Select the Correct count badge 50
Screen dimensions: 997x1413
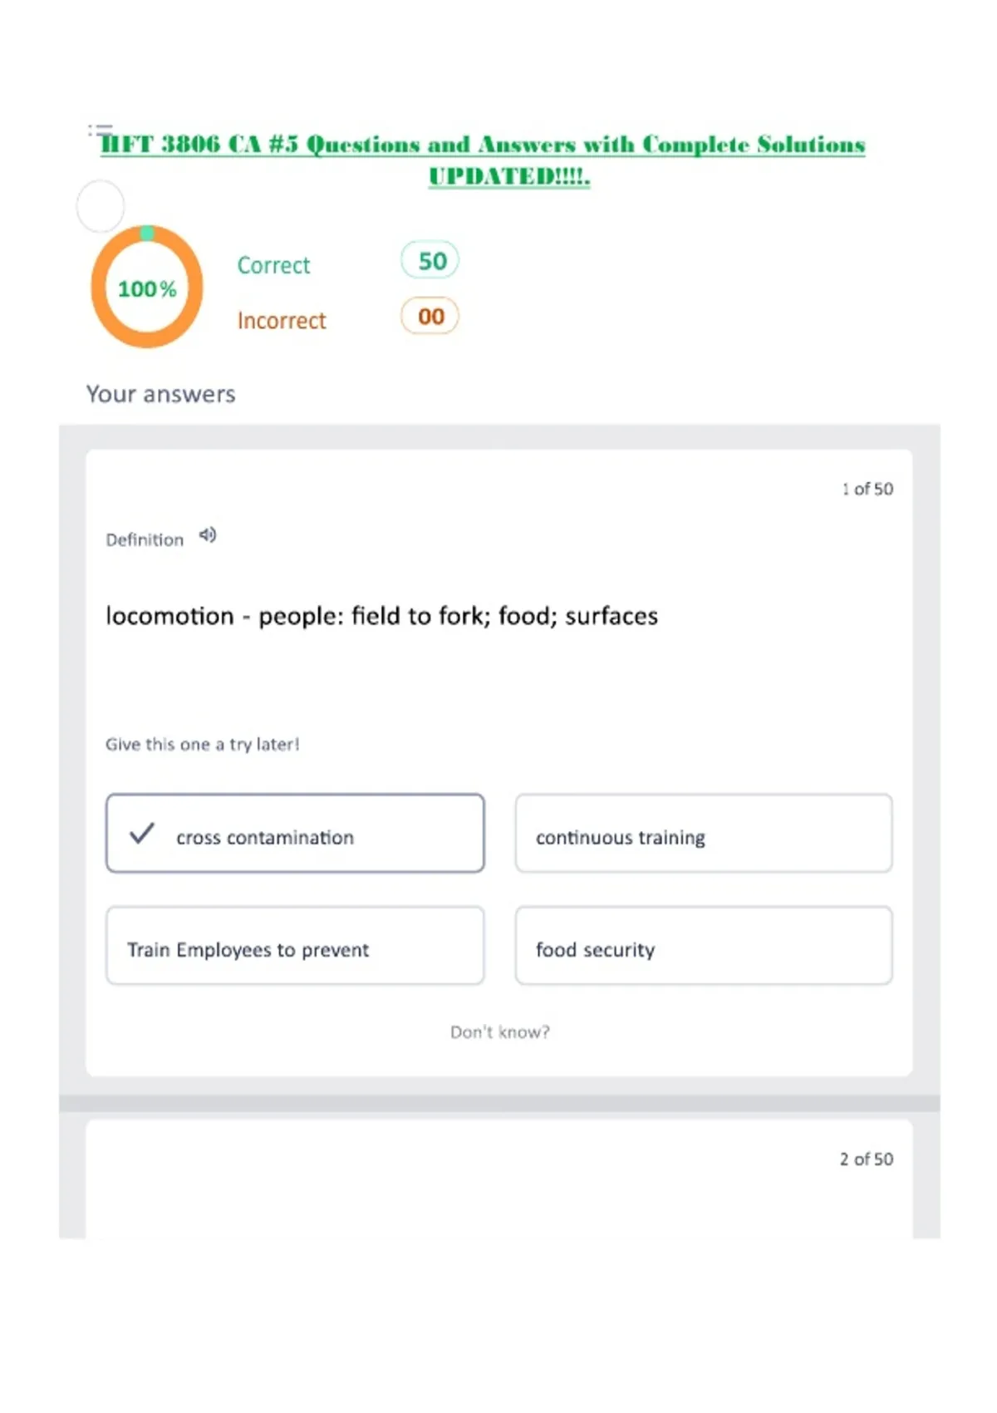(x=430, y=261)
